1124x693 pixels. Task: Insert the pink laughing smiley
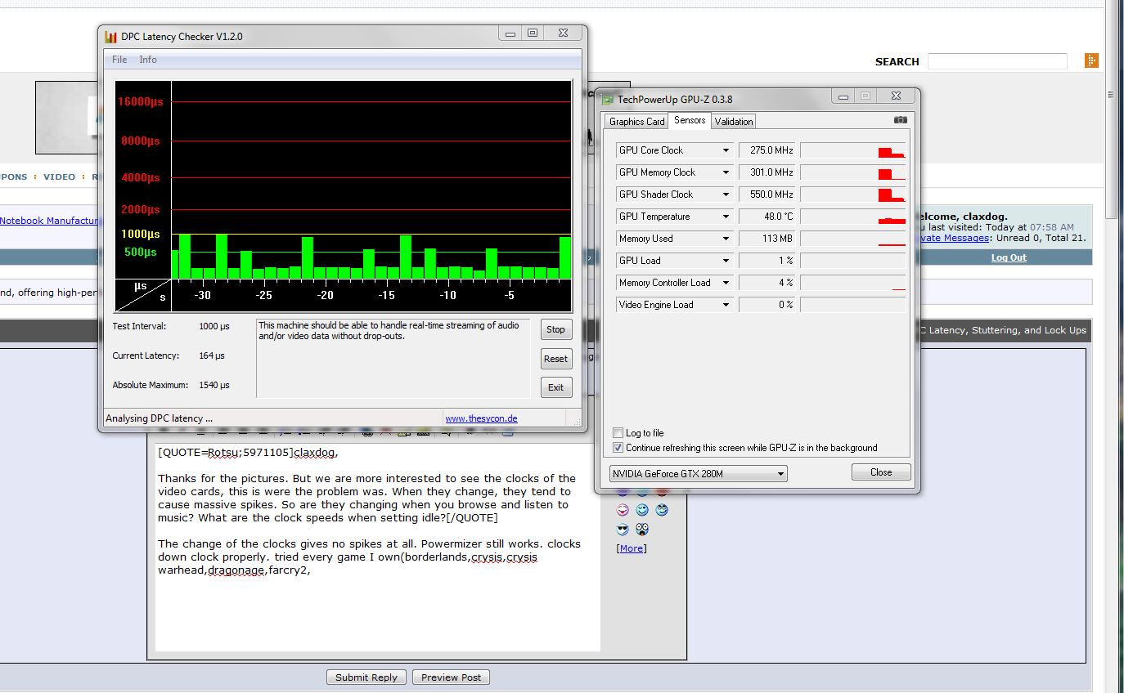tap(623, 510)
